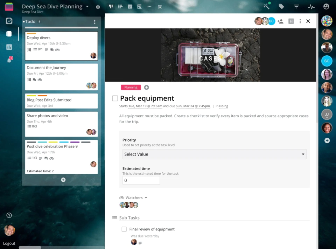The height and width of the screenshot is (249, 336).
Task: Expand the Watchers dropdown arrow
Action: (x=146, y=198)
